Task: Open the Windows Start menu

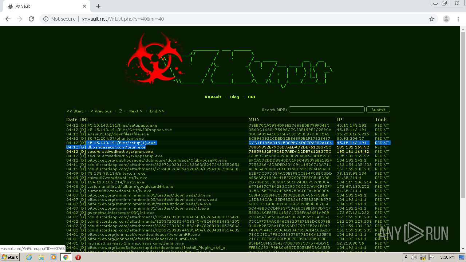Action: [x=10, y=257]
